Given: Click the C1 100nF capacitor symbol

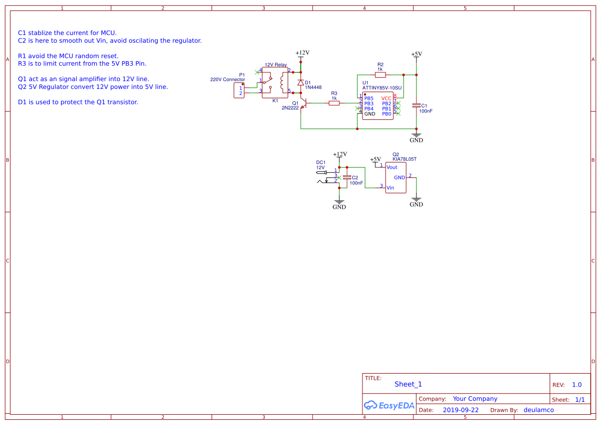Looking at the screenshot, I should [416, 105].
